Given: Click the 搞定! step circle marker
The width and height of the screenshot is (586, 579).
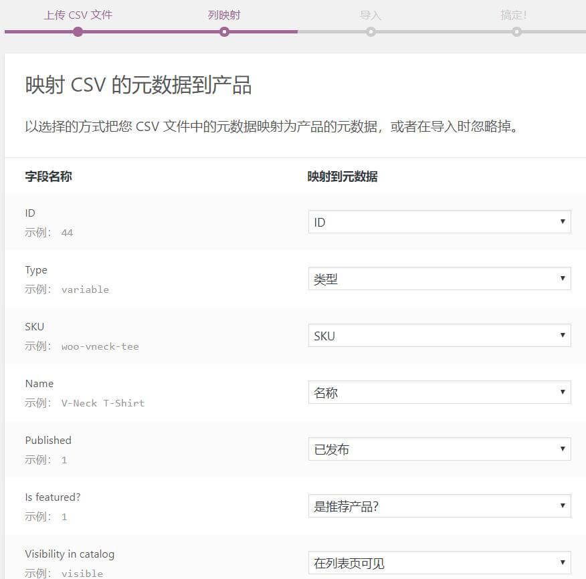Looking at the screenshot, I should (x=516, y=31).
